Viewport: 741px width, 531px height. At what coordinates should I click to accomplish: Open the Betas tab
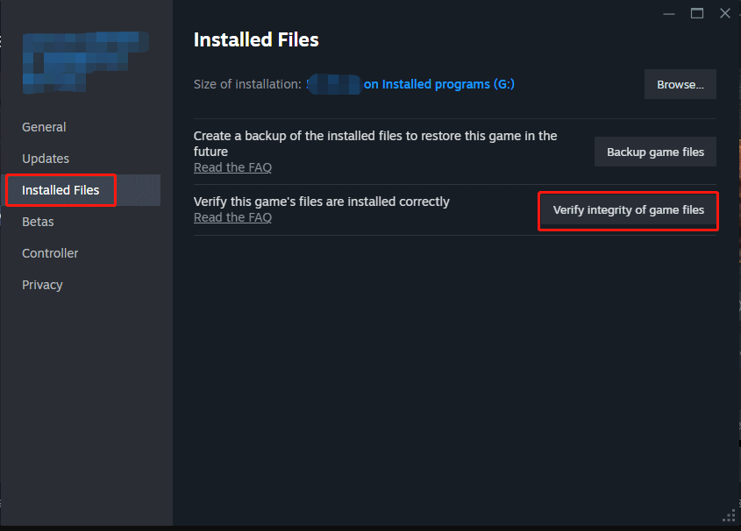coord(38,221)
